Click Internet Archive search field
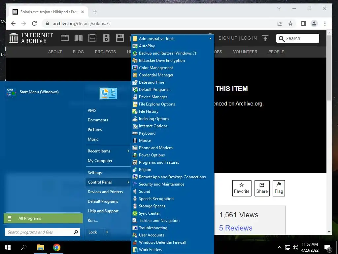The image size is (338, 254). pos(298,38)
